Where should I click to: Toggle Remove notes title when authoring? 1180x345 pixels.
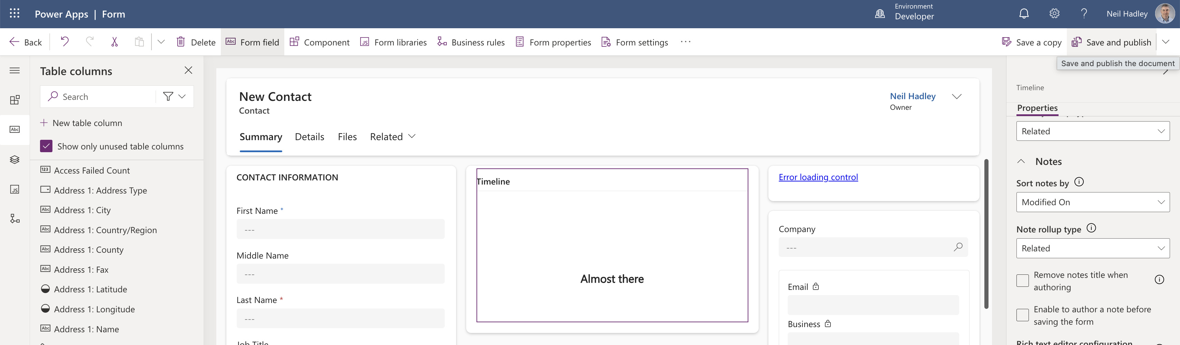(1022, 281)
